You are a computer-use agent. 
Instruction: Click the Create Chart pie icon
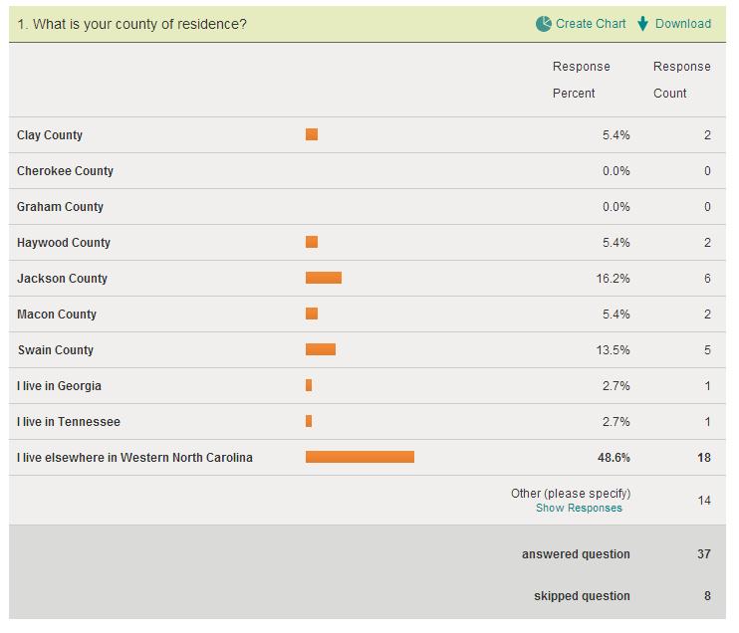tap(543, 24)
